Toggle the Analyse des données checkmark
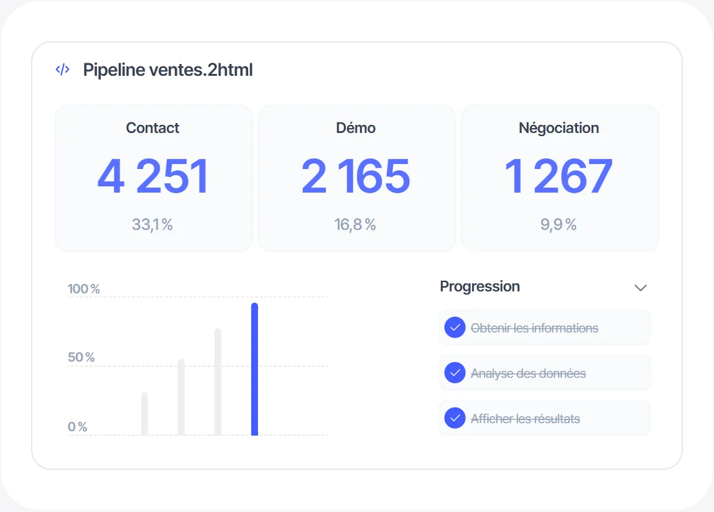 tap(455, 373)
